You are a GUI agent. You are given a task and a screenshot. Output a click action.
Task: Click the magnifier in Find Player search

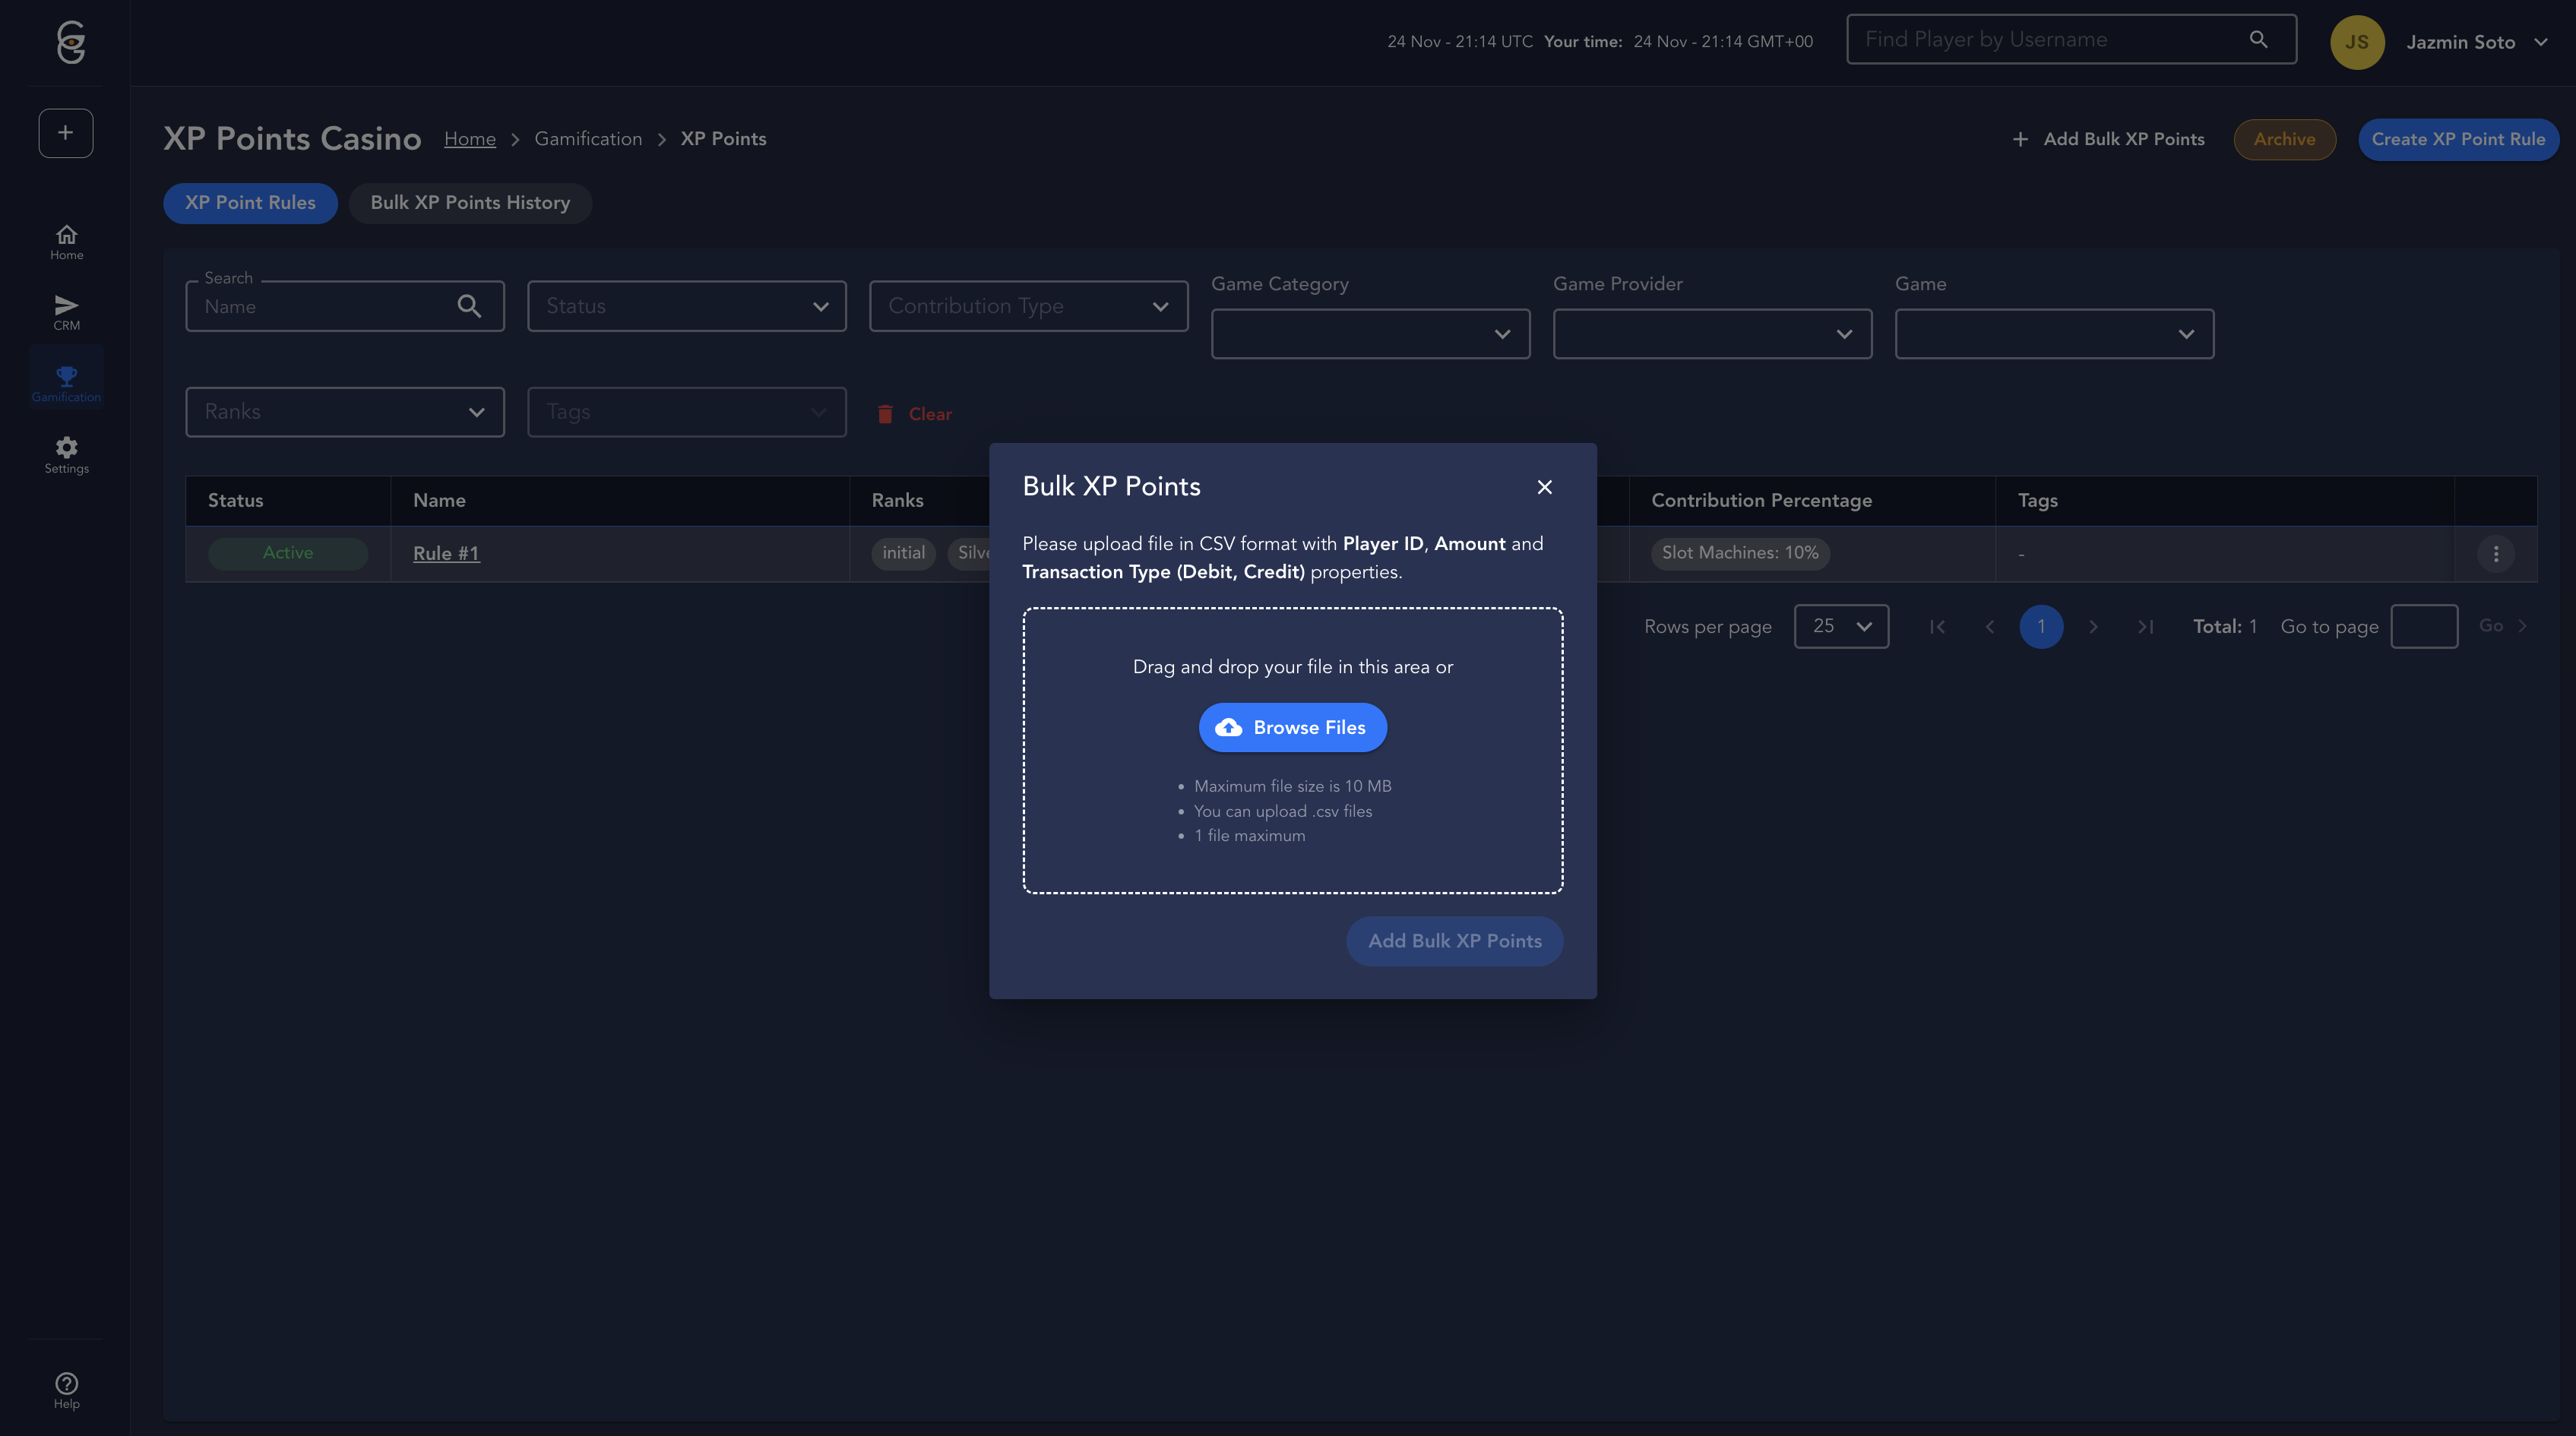tap(2258, 39)
